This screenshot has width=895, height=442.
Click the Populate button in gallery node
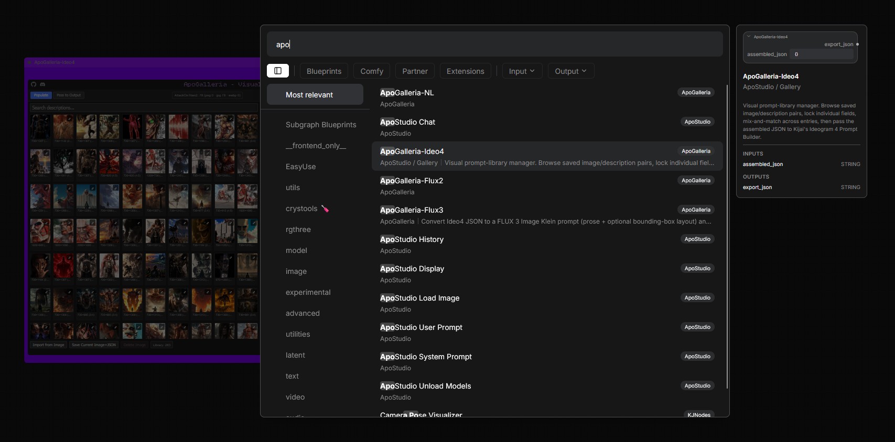pos(41,95)
